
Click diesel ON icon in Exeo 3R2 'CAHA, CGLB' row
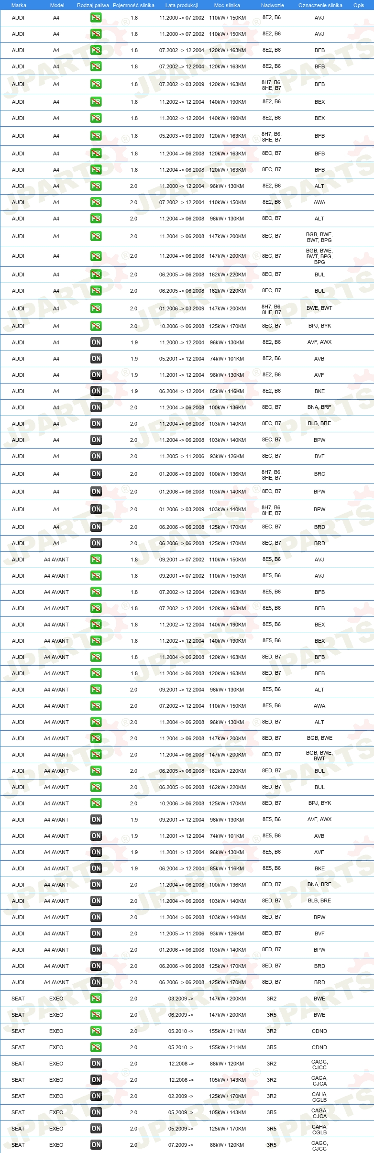96,1096
